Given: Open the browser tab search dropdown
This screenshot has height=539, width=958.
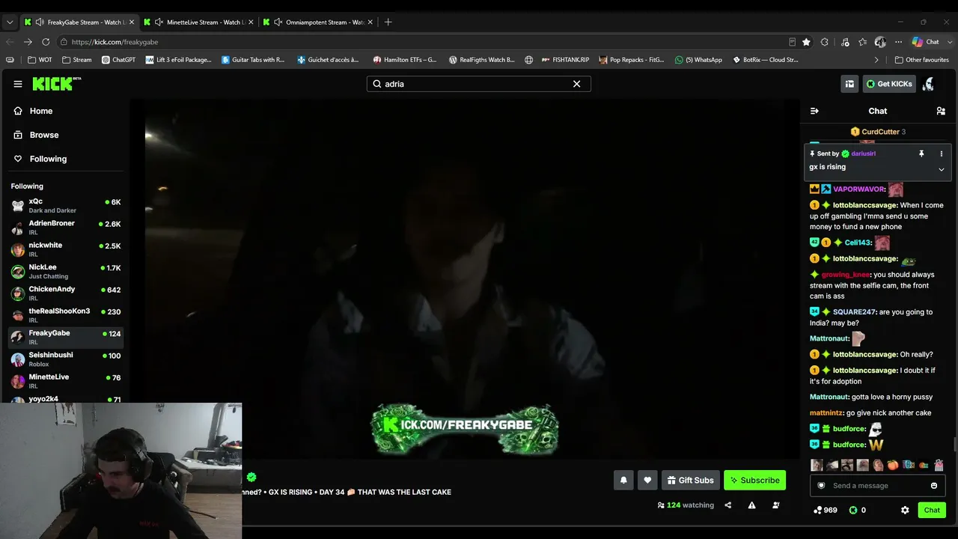Looking at the screenshot, I should [x=10, y=22].
